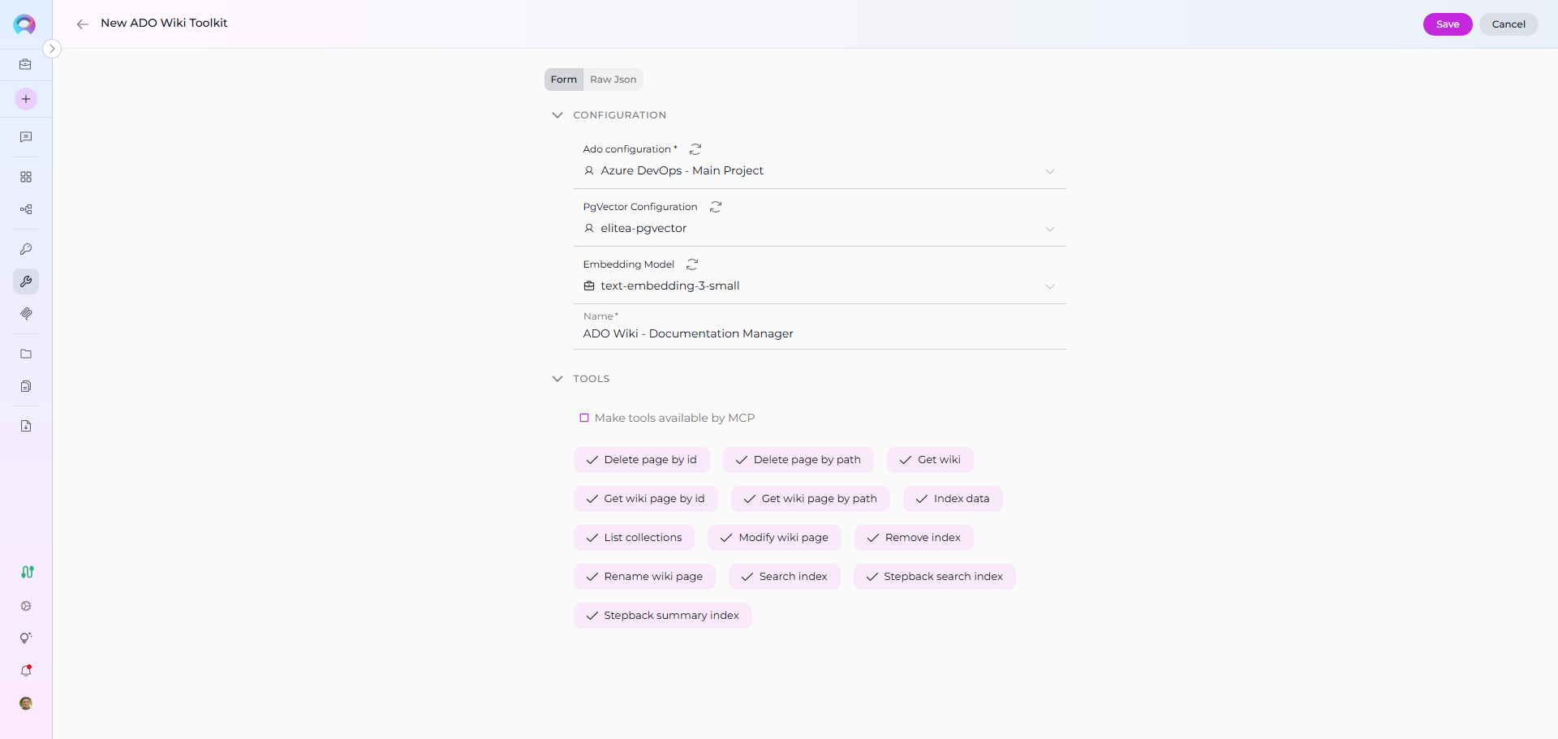Toggle the Modify wiki page tool

tap(774, 538)
